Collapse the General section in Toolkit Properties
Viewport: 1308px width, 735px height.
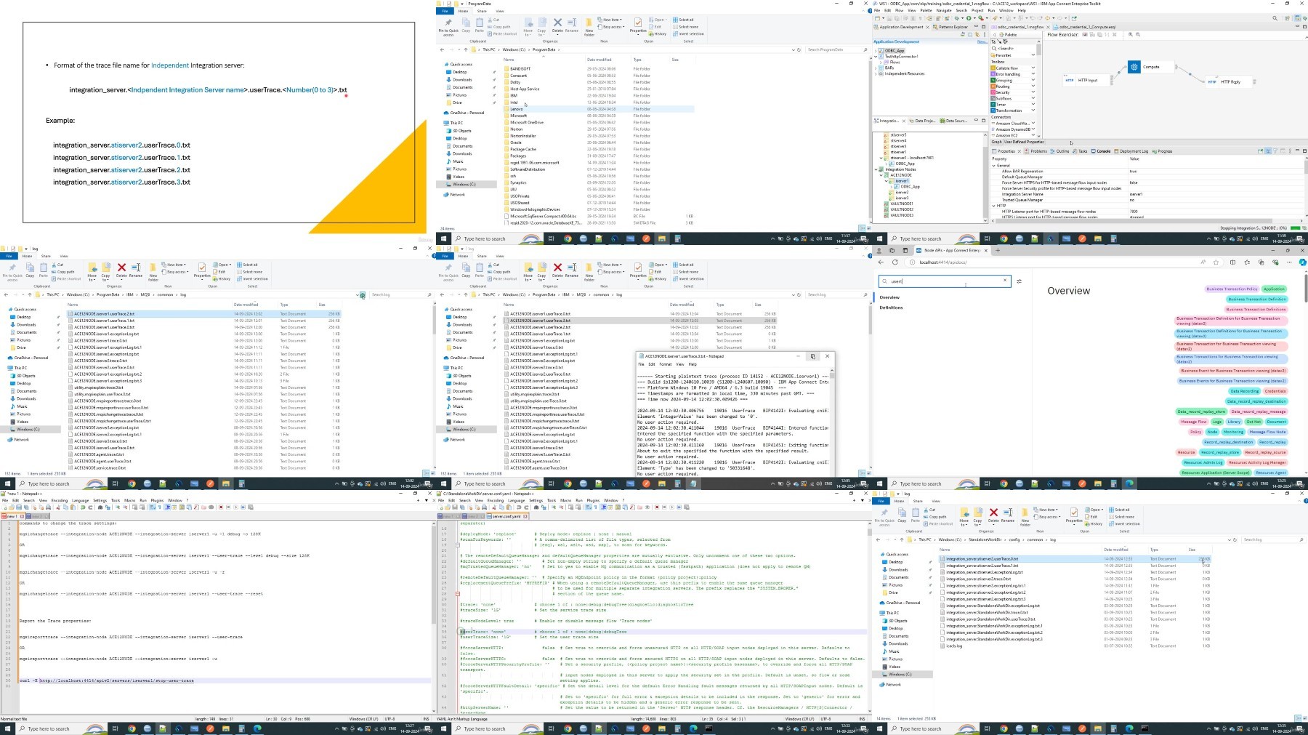click(994, 166)
